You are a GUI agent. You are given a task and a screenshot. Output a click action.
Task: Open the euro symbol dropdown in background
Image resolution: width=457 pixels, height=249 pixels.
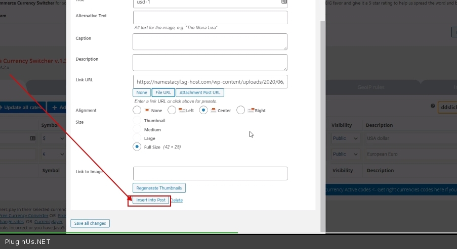click(53, 154)
